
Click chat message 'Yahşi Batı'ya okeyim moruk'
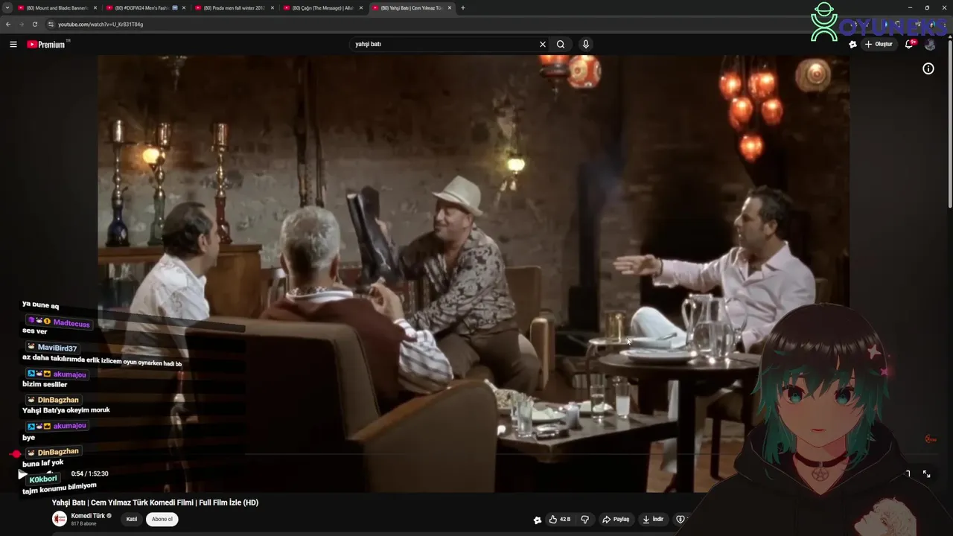pos(66,410)
